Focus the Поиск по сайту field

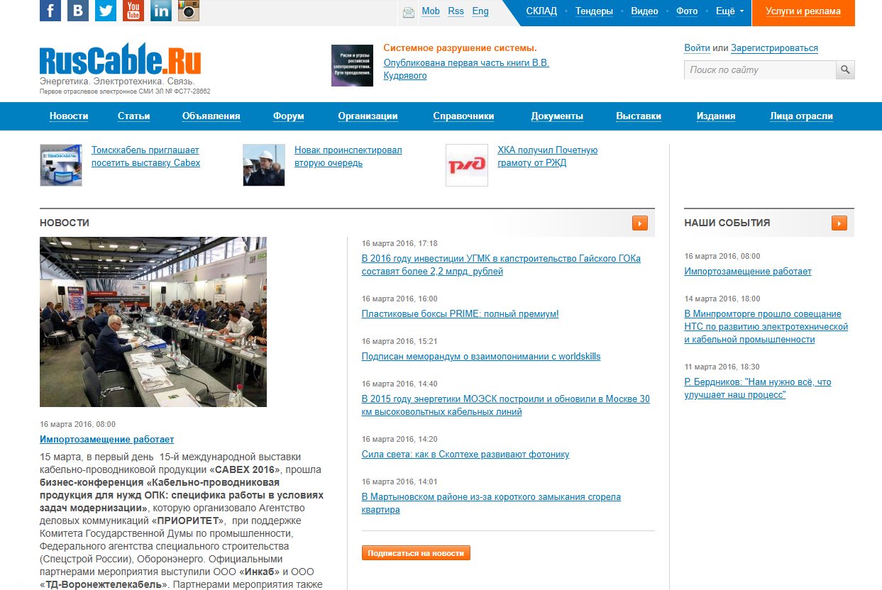pos(759,69)
